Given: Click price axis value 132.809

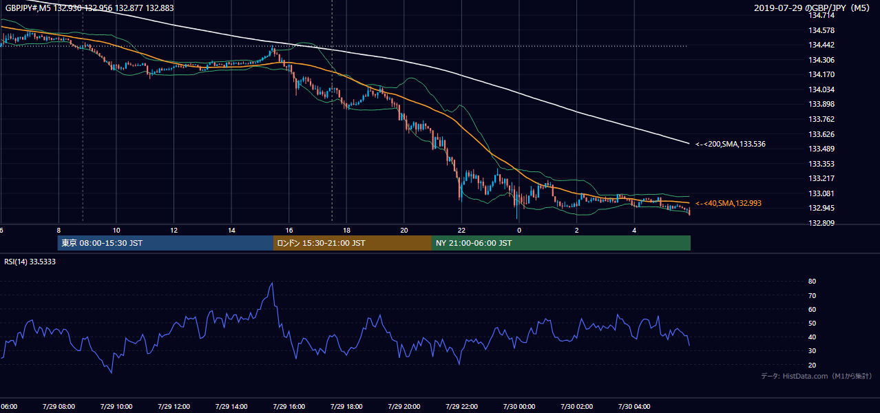Looking at the screenshot, I should coord(820,223).
